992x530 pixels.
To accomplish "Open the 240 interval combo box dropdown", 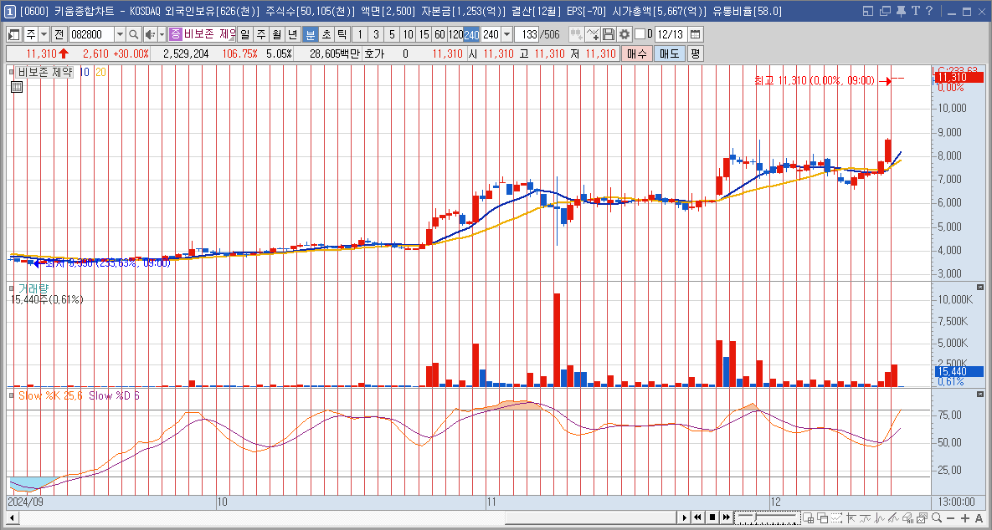I will [x=506, y=35].
